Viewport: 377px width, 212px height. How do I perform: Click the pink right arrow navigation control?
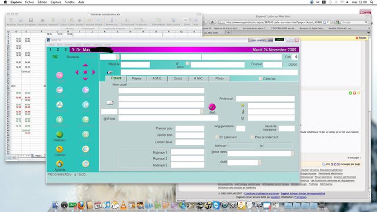94,72
